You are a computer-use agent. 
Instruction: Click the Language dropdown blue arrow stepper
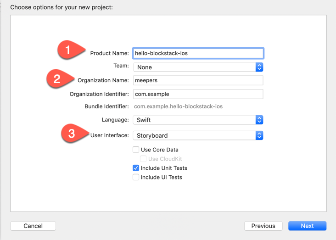[x=259, y=120]
